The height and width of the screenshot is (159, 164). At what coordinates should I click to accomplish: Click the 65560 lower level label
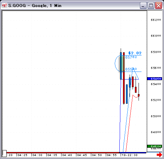(131, 69)
